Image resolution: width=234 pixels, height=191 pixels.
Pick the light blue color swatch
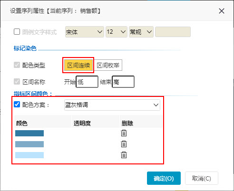tap(29, 155)
